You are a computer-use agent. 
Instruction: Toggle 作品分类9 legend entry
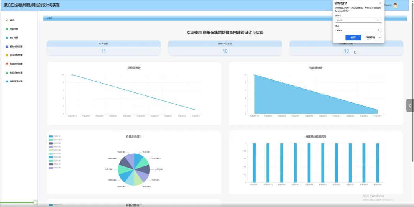coord(55,168)
